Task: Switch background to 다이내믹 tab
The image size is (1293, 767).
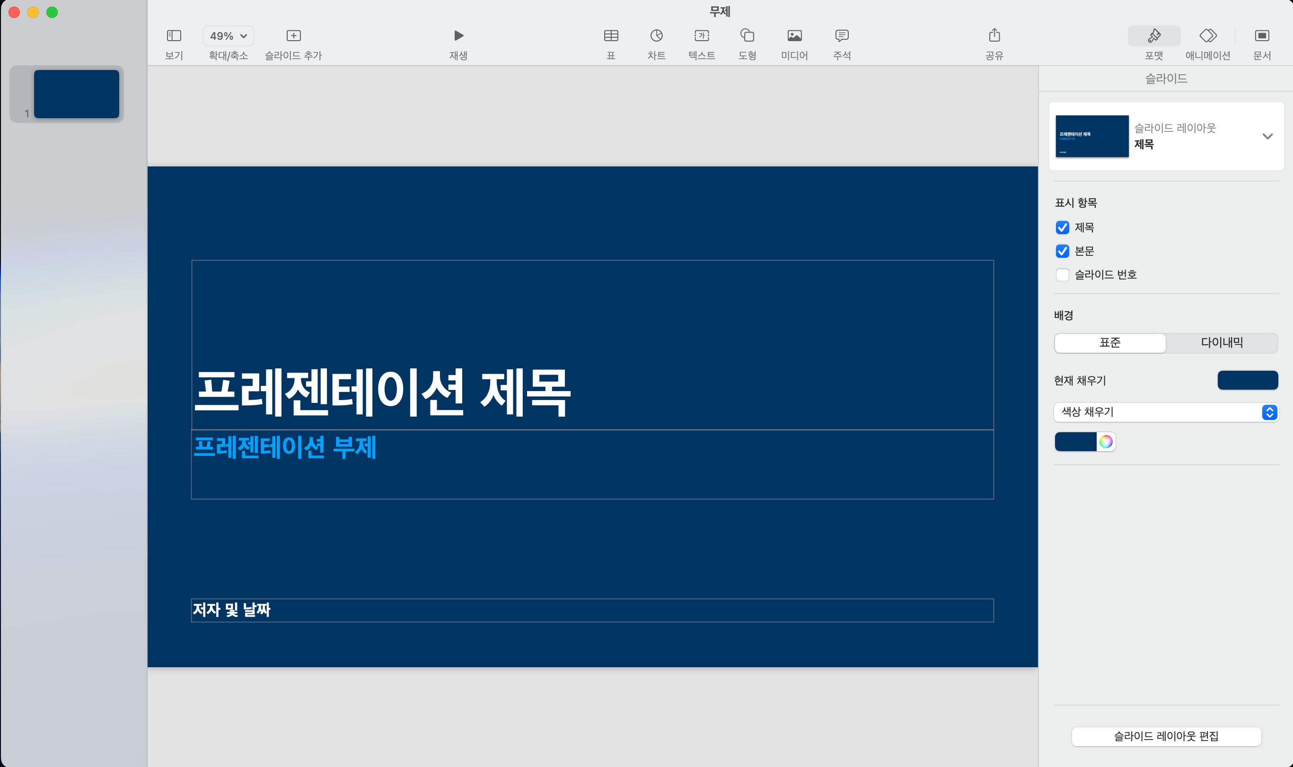Action: 1222,343
